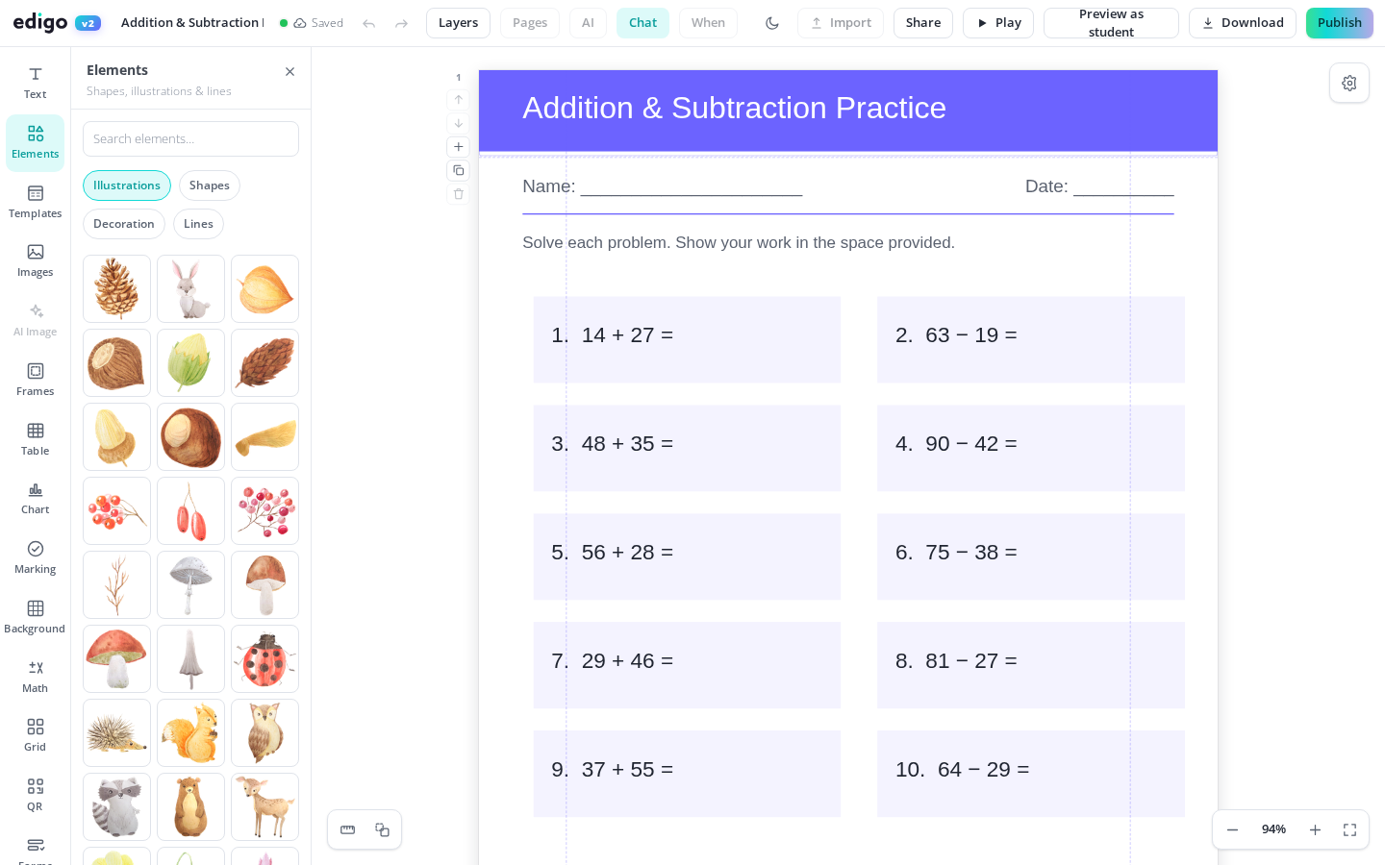The image size is (1385, 865).
Task: Add a new page with plus button
Action: (x=459, y=147)
